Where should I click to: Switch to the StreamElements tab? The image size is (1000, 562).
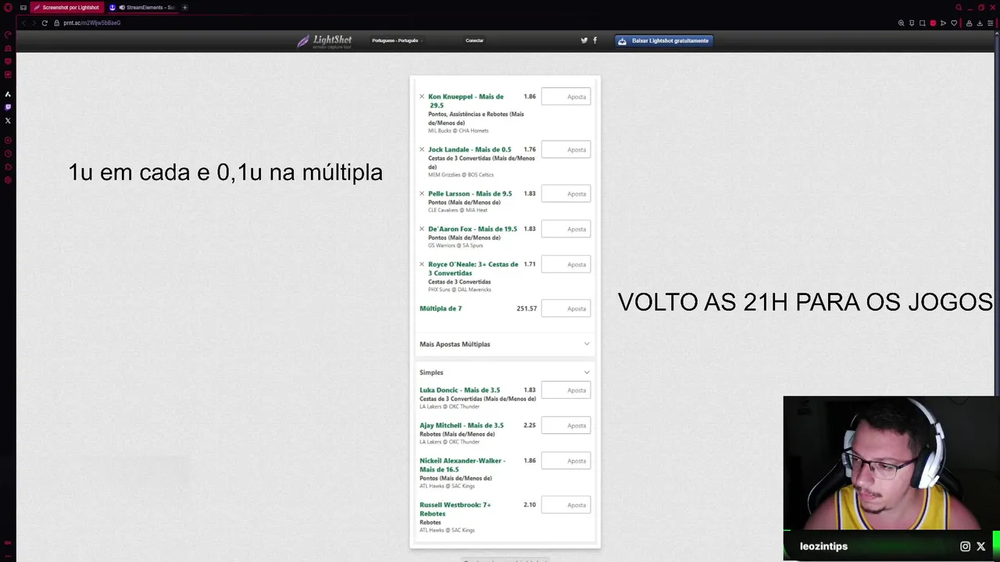(x=143, y=8)
